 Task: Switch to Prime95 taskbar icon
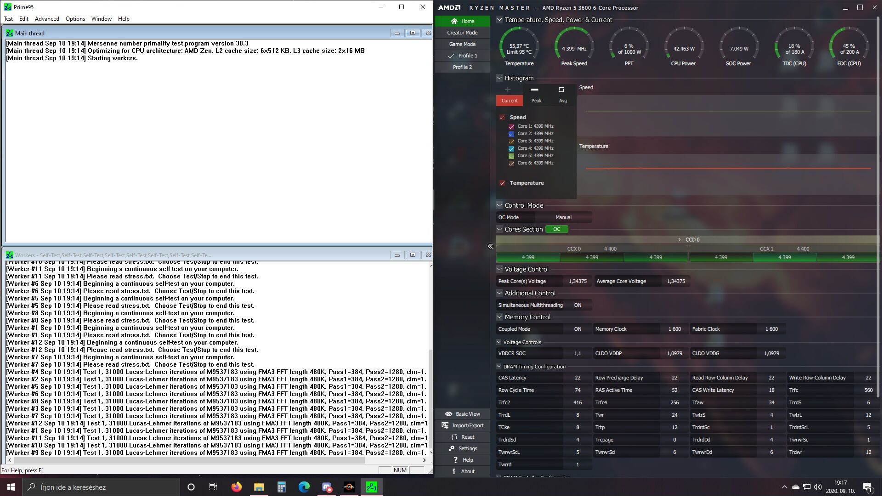pos(372,488)
